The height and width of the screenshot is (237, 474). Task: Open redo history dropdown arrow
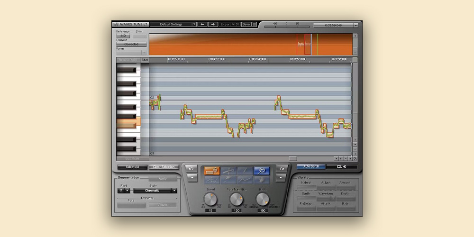(x=282, y=178)
